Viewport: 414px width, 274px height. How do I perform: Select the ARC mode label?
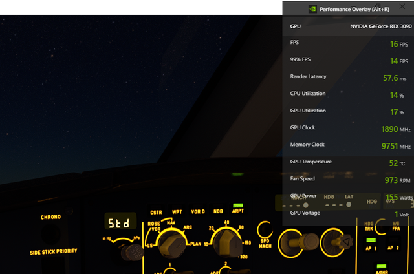[188, 227]
